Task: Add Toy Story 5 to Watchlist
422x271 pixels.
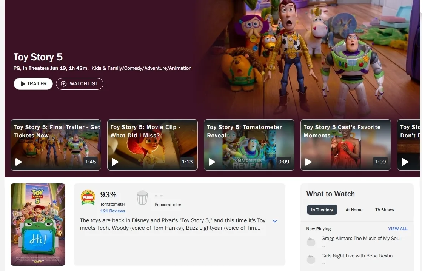Action: tap(80, 84)
